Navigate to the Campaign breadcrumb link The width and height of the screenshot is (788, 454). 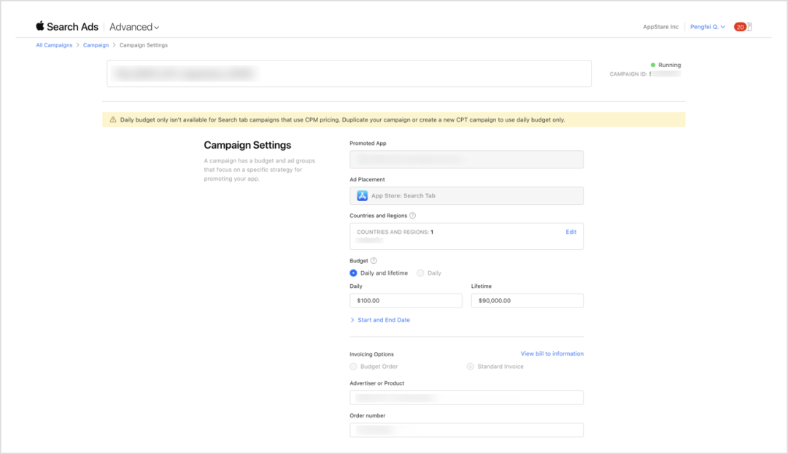coord(96,45)
